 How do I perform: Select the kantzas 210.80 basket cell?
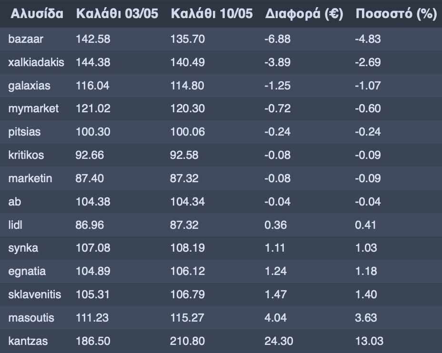pyautogui.click(x=188, y=341)
